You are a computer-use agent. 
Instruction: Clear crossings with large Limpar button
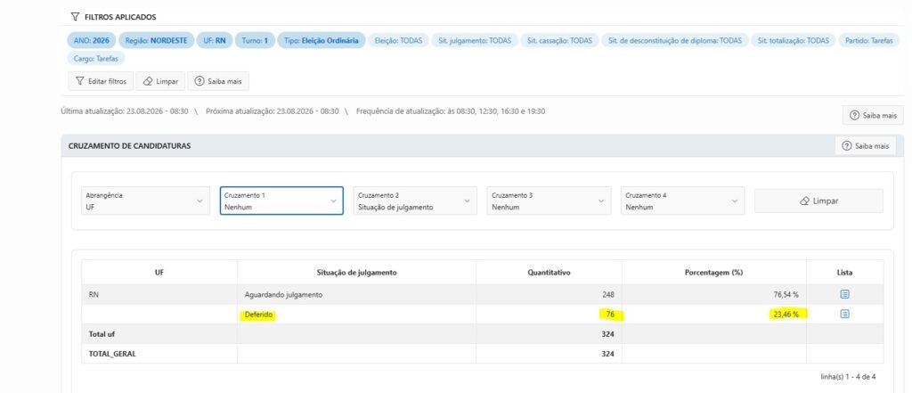pos(818,201)
